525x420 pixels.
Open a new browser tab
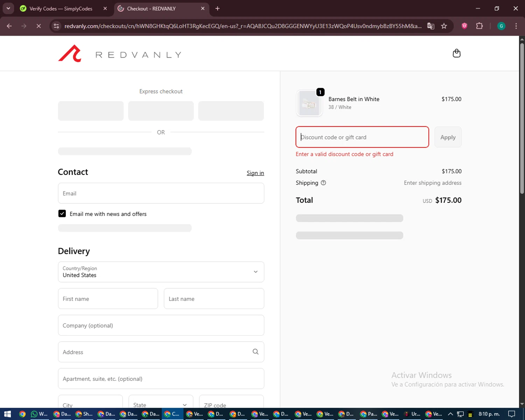pos(217,8)
